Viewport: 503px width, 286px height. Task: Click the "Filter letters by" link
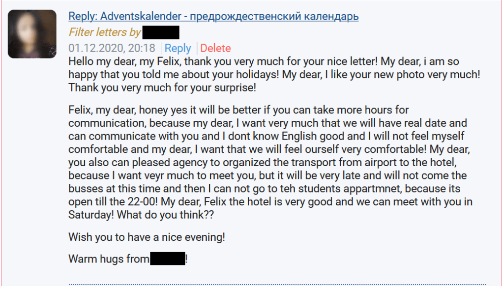point(105,32)
